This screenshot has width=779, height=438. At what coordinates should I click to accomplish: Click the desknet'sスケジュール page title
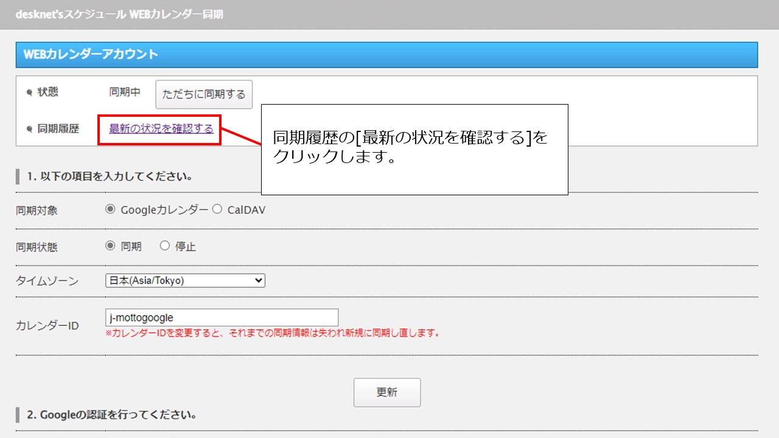pyautogui.click(x=119, y=14)
